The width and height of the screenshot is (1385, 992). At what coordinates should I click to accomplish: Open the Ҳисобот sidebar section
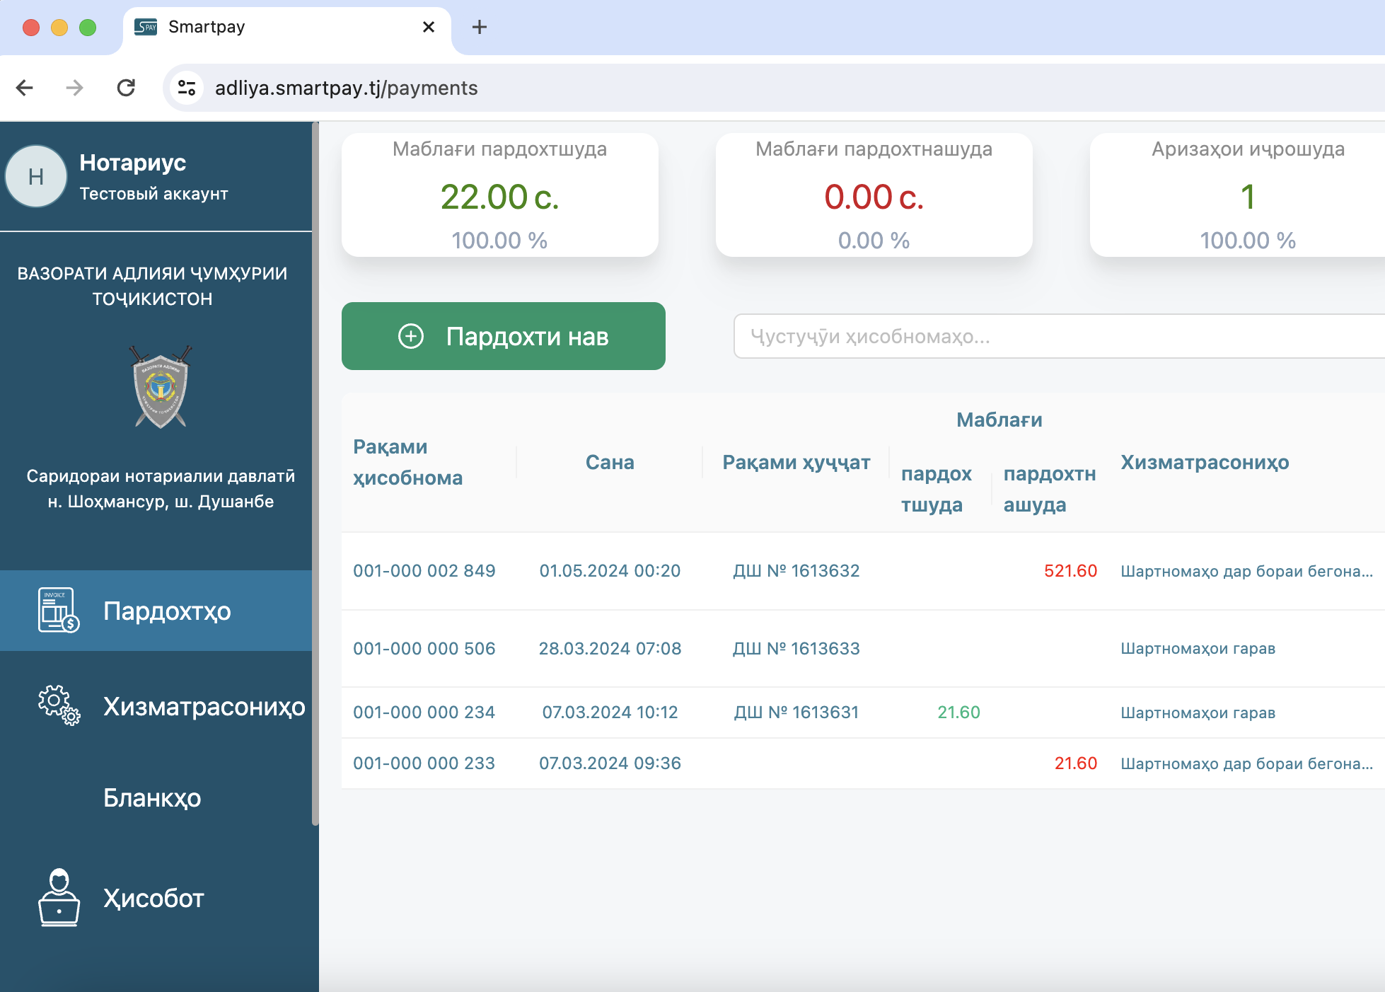(156, 898)
